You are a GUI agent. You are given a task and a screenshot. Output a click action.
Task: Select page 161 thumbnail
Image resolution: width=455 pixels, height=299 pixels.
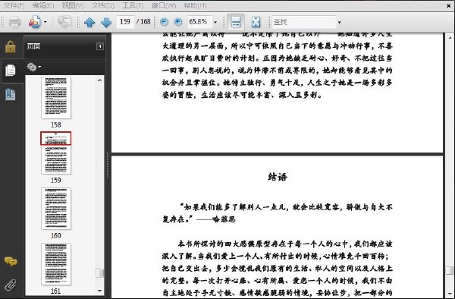[56, 264]
